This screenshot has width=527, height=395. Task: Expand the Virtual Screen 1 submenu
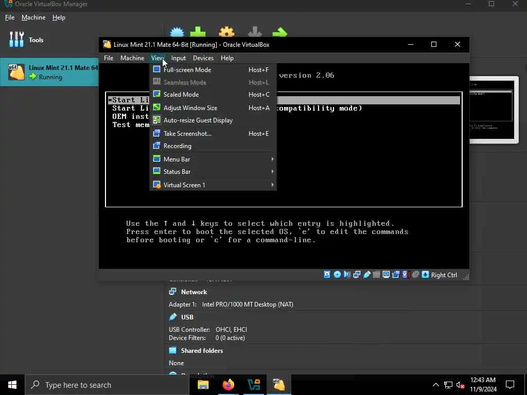point(213,185)
